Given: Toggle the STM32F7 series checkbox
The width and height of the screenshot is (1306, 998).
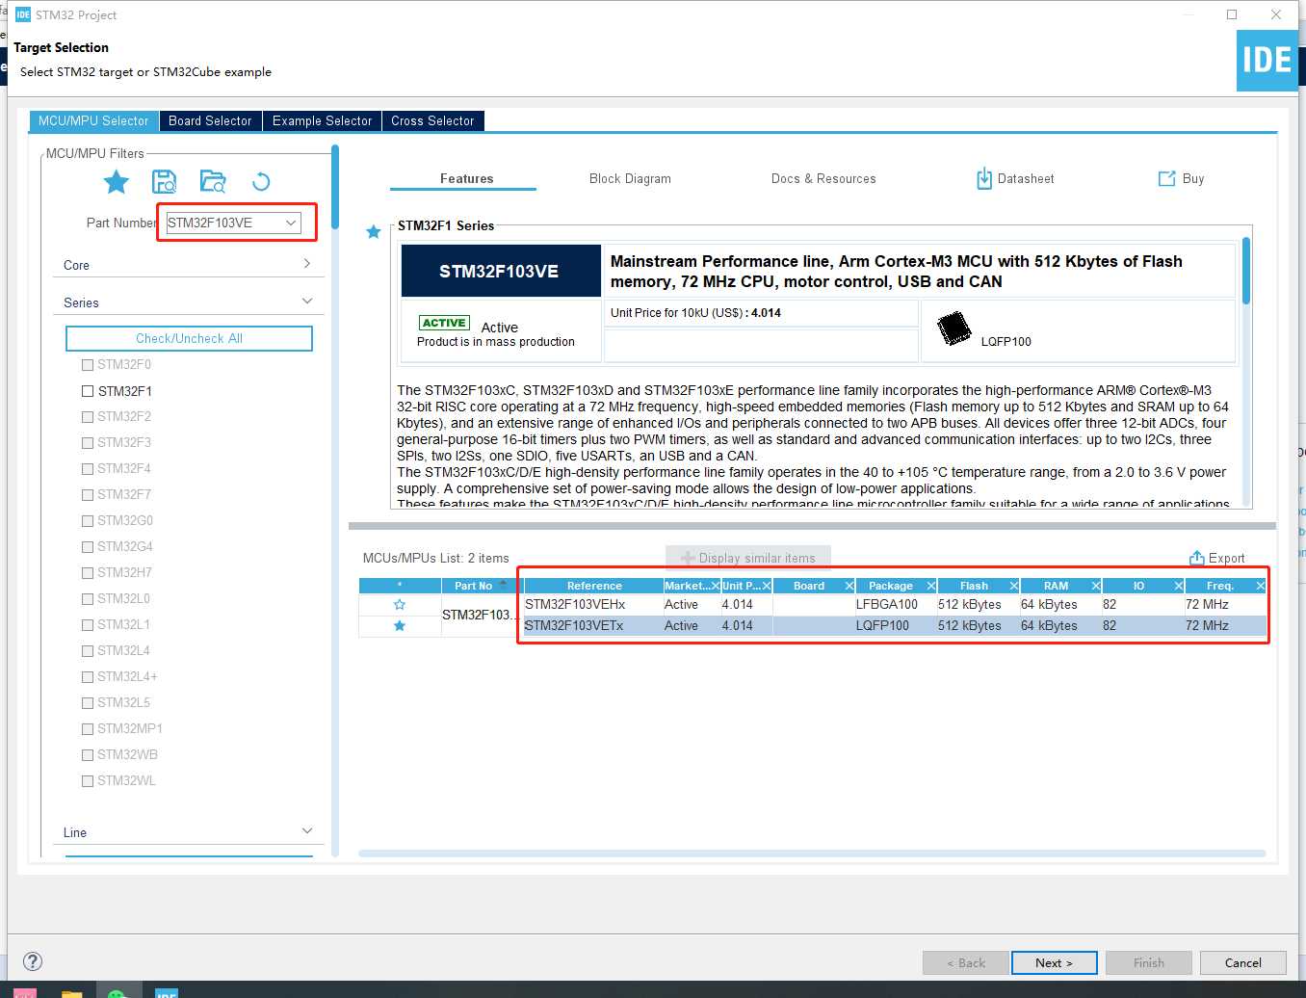Looking at the screenshot, I should (x=88, y=495).
